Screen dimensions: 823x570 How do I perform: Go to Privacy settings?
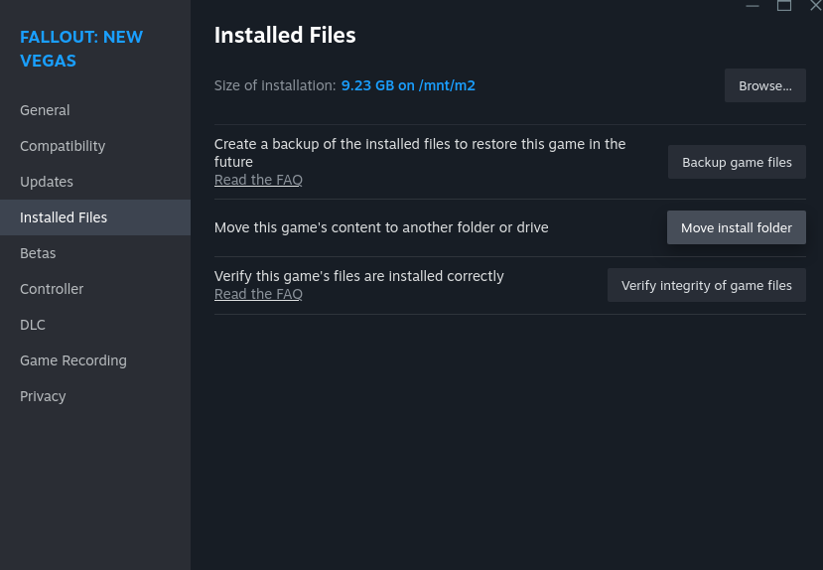(95, 396)
